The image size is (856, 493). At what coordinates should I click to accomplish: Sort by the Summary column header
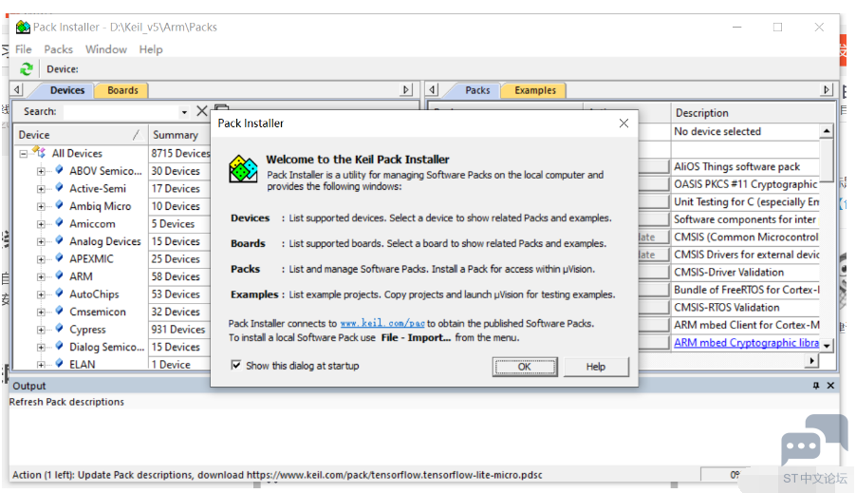(179, 135)
